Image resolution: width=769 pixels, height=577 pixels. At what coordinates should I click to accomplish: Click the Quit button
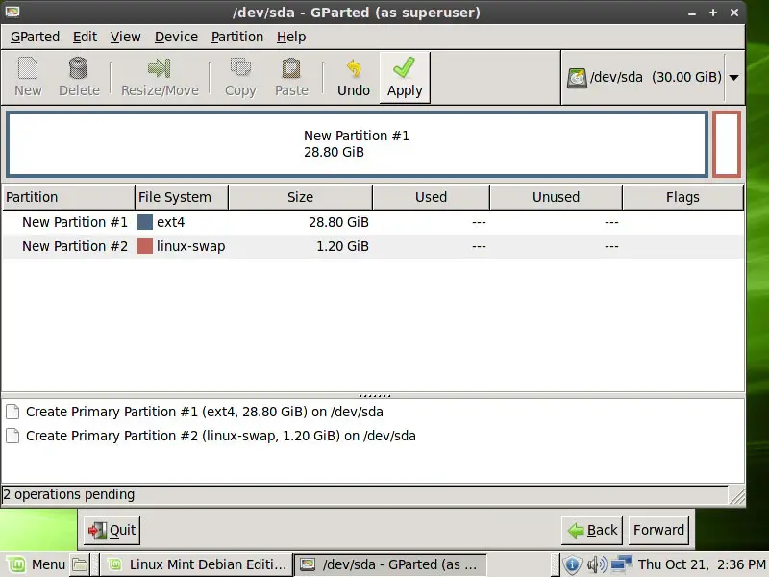pyautogui.click(x=112, y=531)
